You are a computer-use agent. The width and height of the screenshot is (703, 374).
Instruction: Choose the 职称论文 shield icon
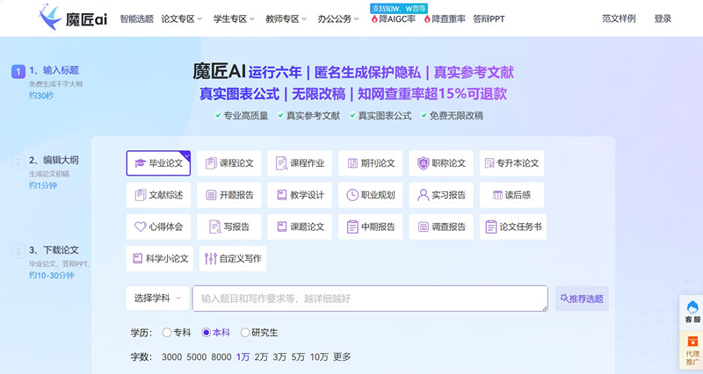[424, 163]
